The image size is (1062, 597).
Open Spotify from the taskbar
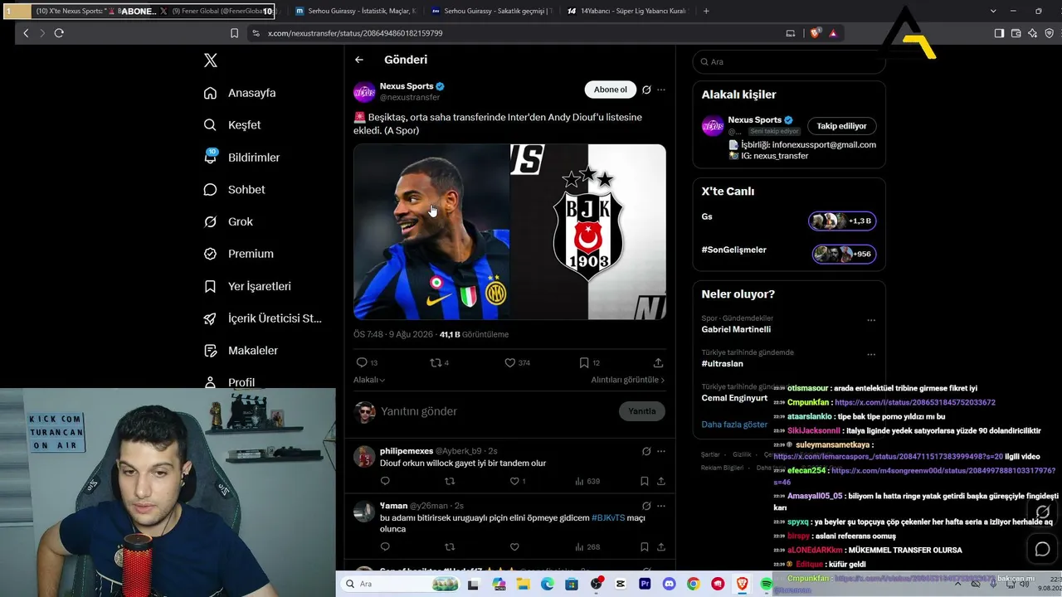tap(767, 585)
